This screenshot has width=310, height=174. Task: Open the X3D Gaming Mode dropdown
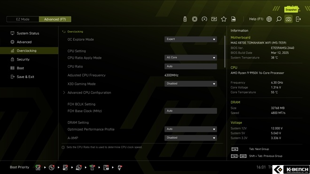[x=191, y=84]
